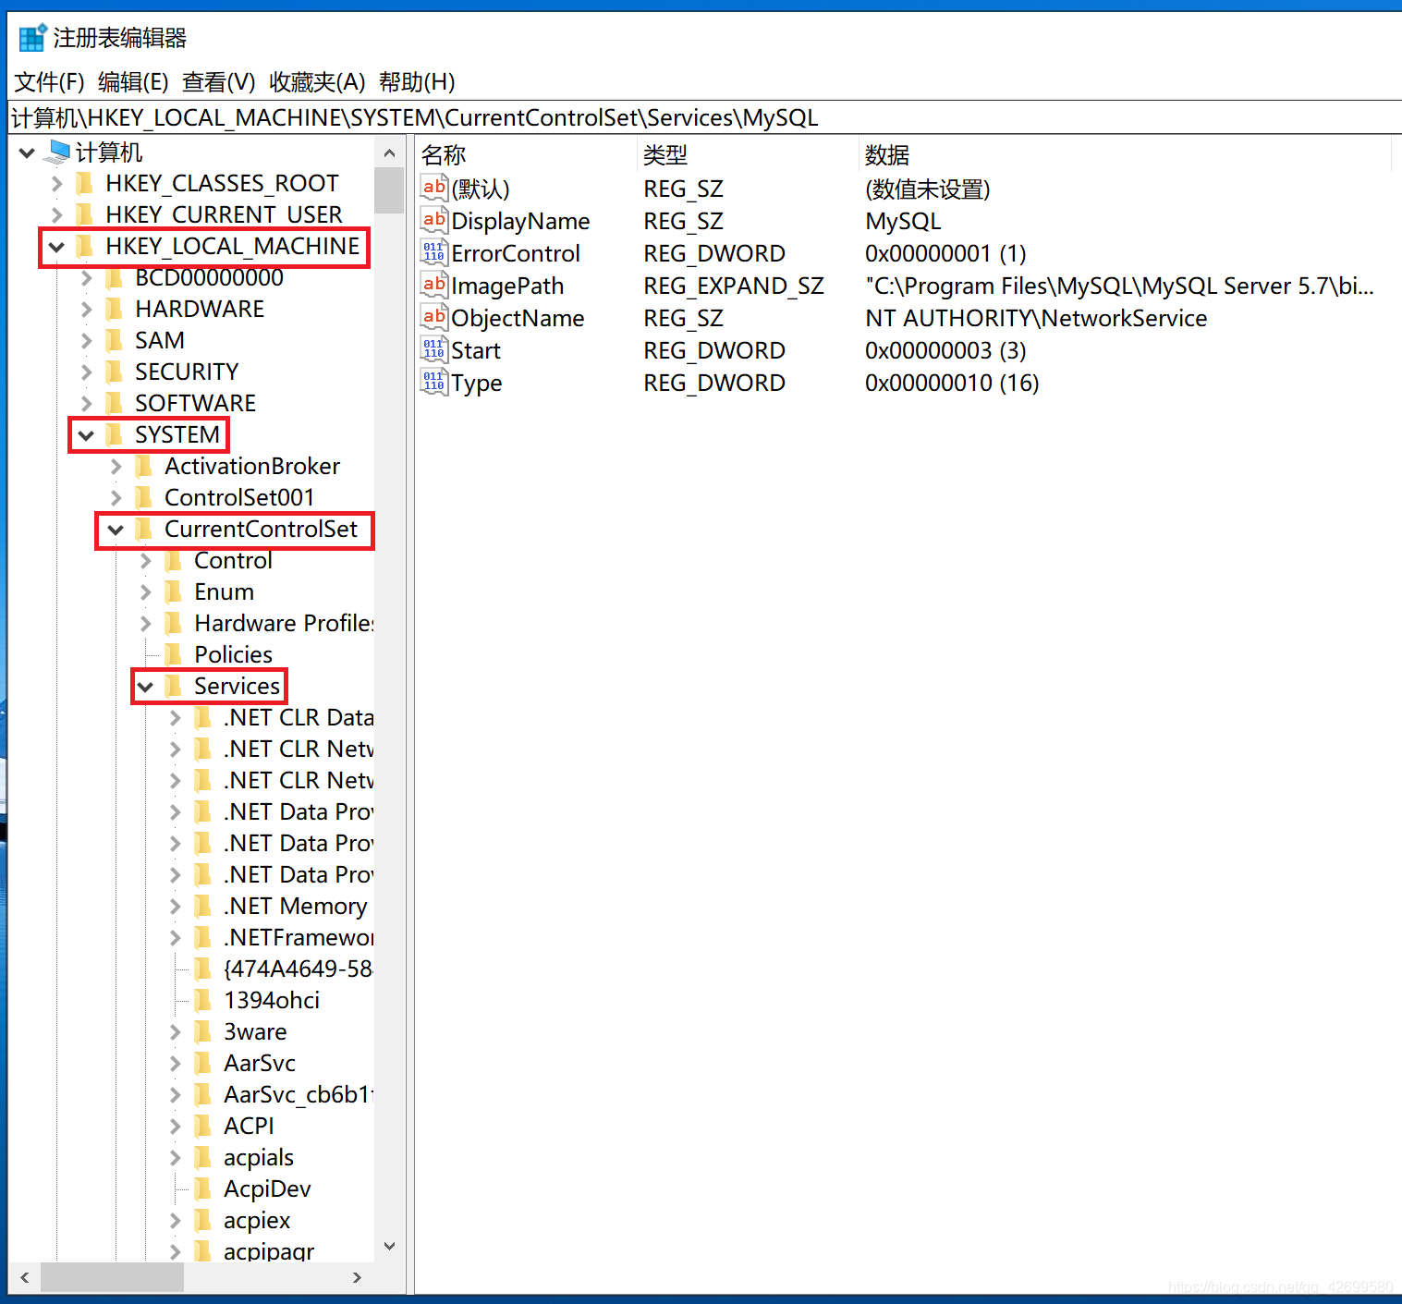Viewport: 1402px width, 1304px height.
Task: Click the tree's horizontal scroll left arrow
Action: tap(25, 1277)
